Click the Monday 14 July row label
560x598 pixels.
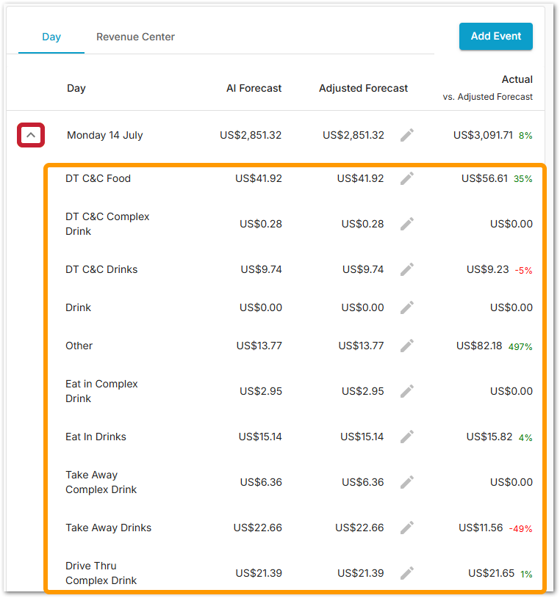point(105,135)
